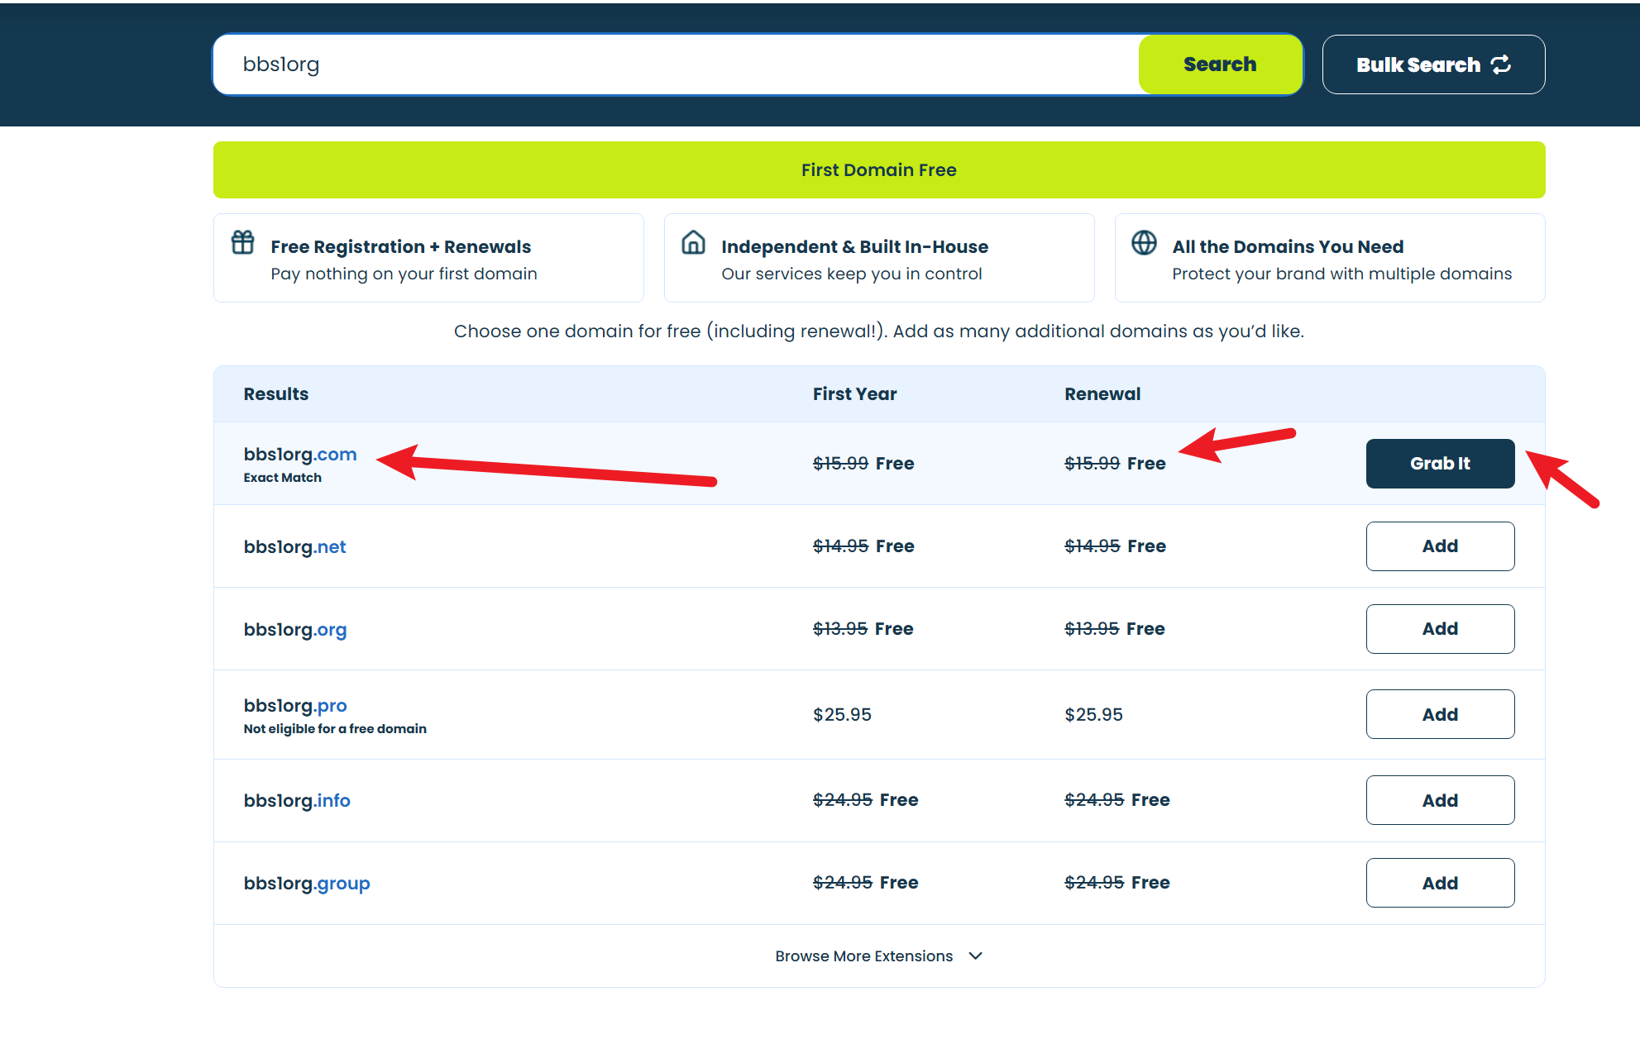The width and height of the screenshot is (1640, 1039).
Task: Click the Results column header
Action: click(x=276, y=394)
